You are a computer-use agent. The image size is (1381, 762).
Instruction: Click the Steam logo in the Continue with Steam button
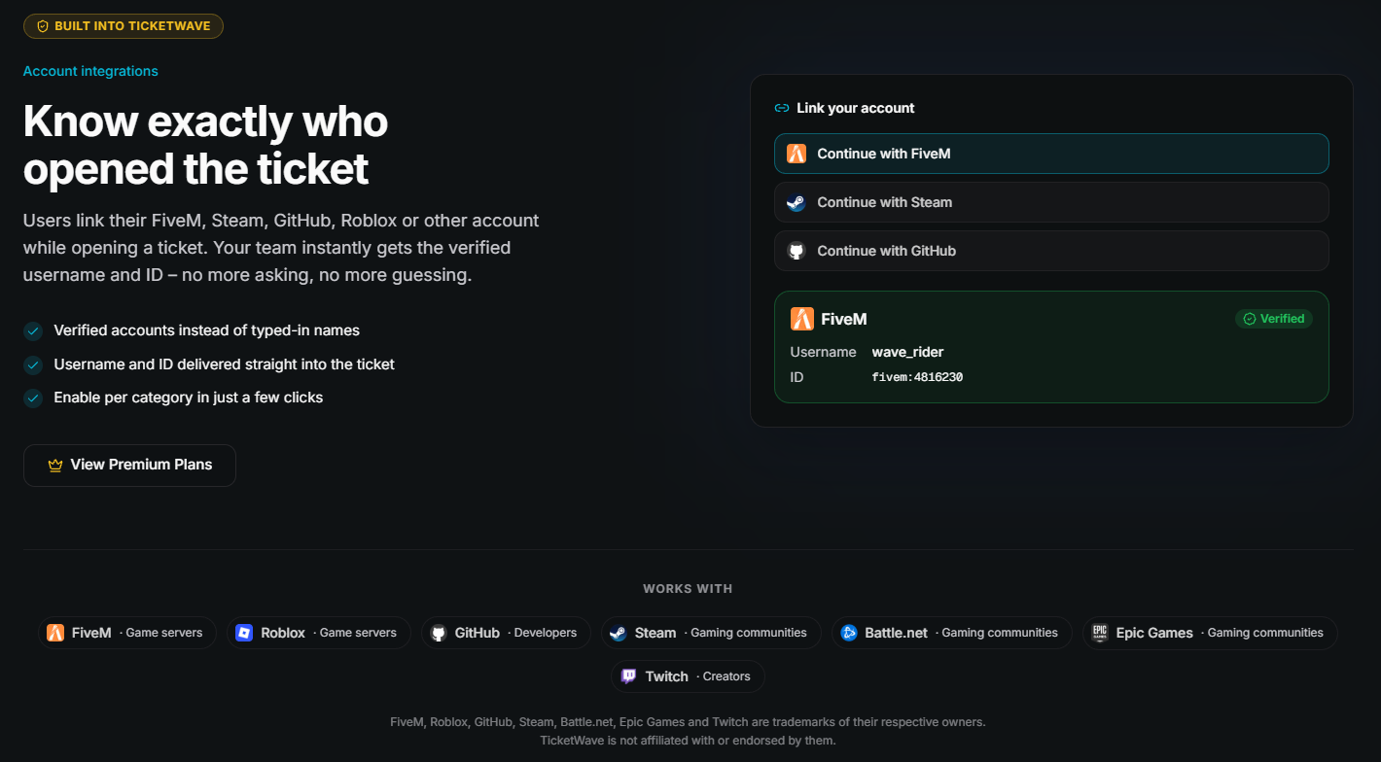(797, 202)
